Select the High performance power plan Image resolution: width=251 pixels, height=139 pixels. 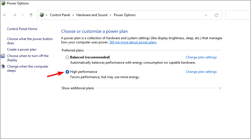pos(67,72)
